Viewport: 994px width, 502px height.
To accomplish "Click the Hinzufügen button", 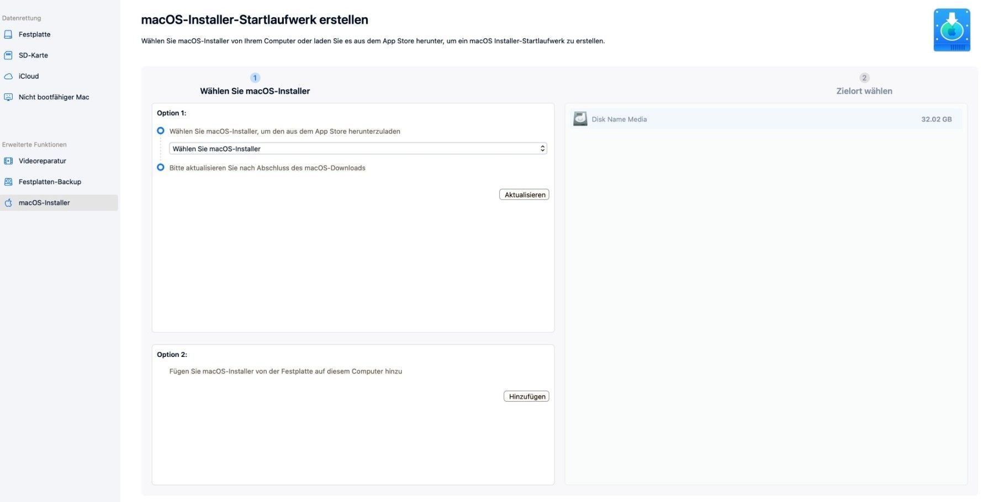I will pyautogui.click(x=526, y=397).
